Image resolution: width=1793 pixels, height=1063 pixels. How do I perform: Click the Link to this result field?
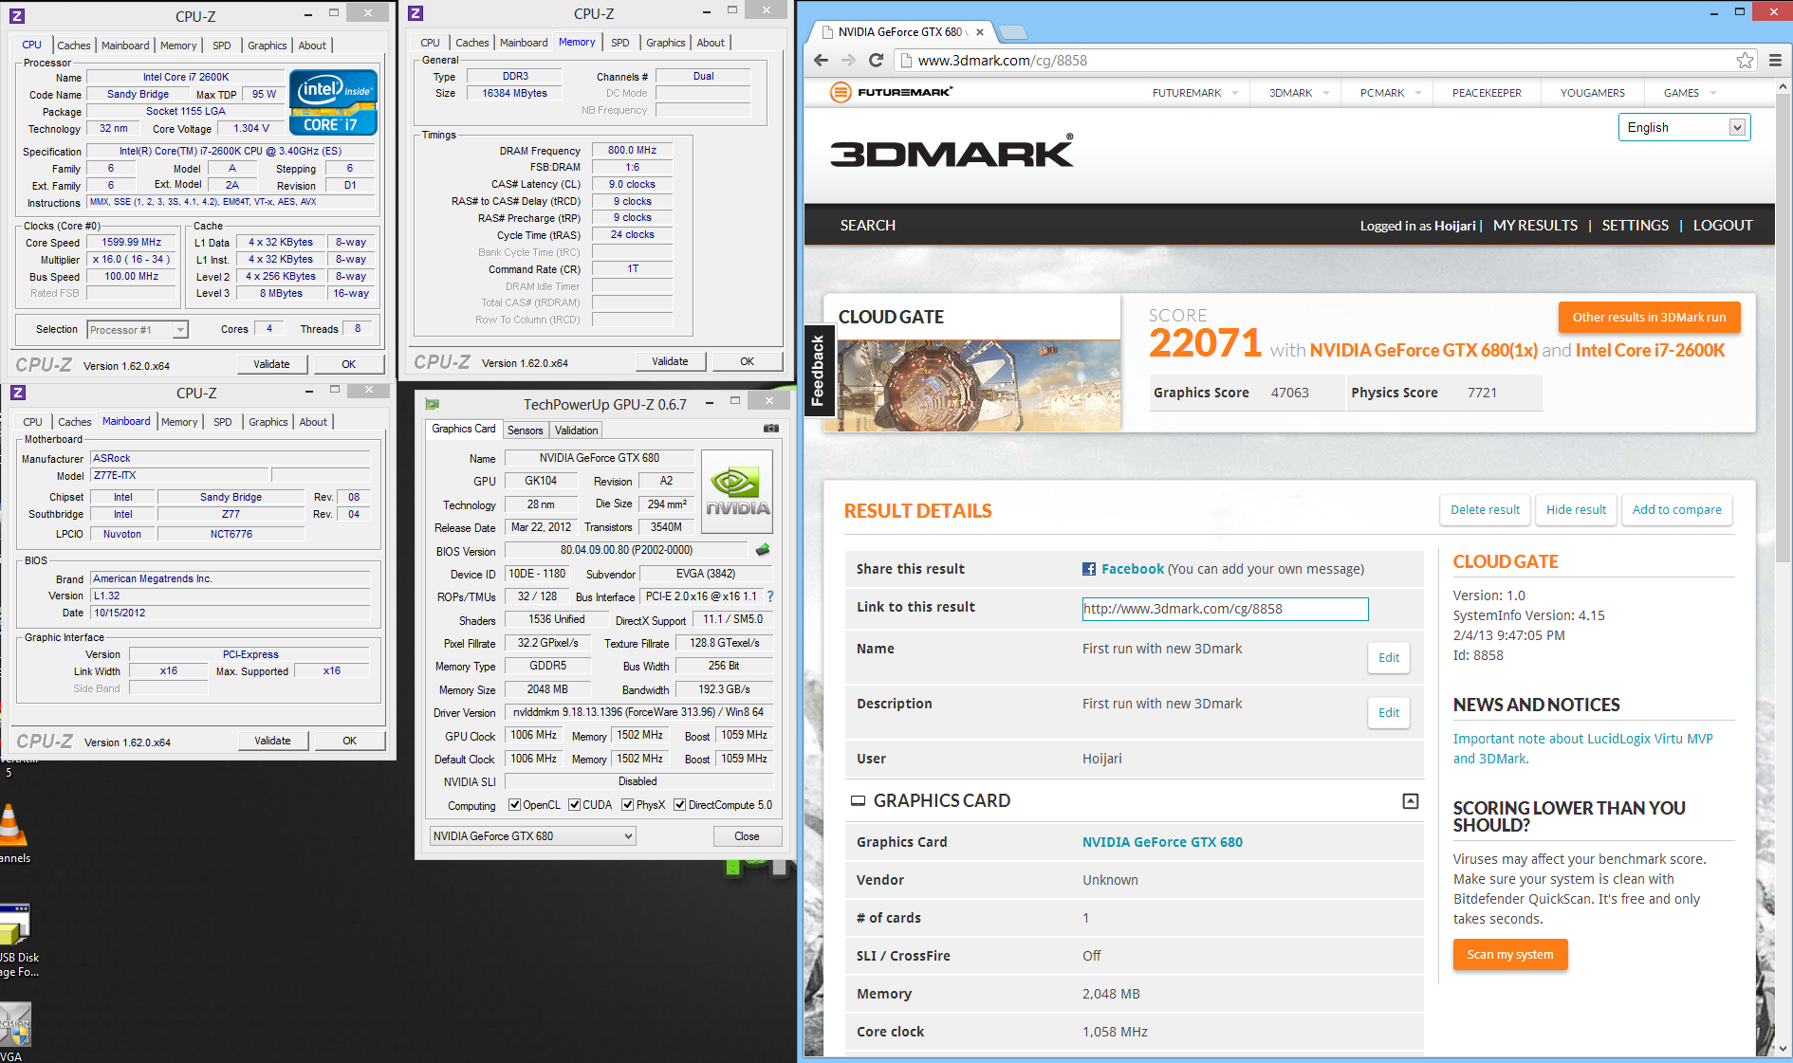pos(1225,609)
